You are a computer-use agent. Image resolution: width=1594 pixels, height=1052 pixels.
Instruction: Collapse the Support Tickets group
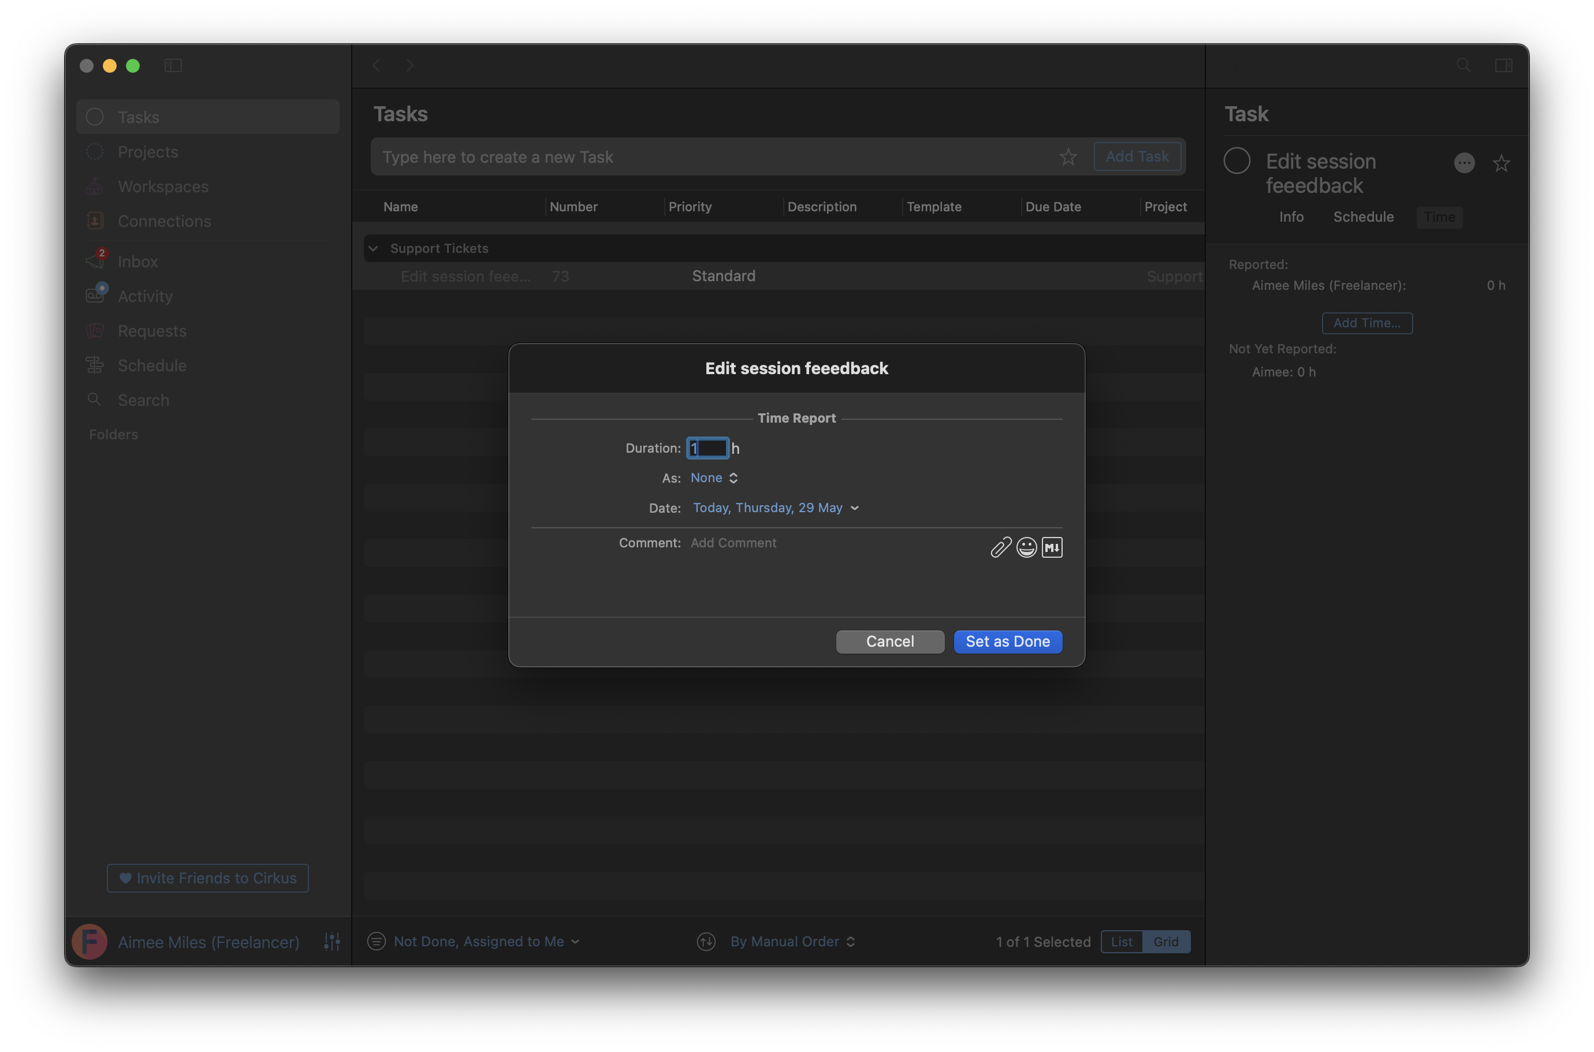click(374, 248)
